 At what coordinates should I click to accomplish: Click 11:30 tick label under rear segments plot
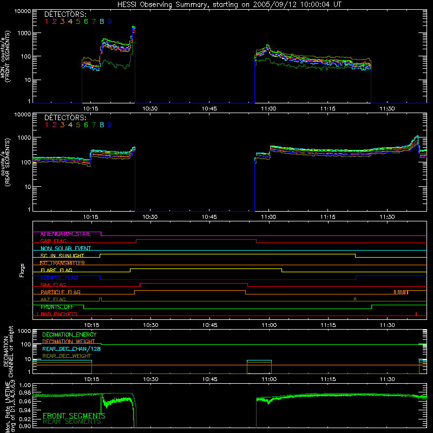click(x=387, y=217)
